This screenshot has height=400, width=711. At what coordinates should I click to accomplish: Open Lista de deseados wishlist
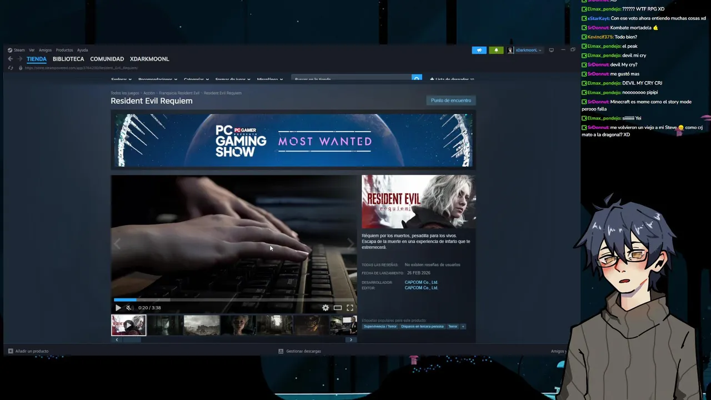(452, 79)
